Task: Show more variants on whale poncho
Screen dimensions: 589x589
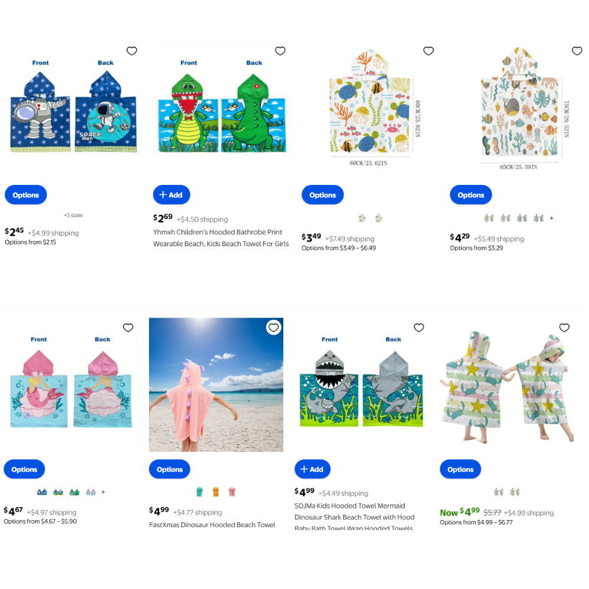Action: (551, 218)
